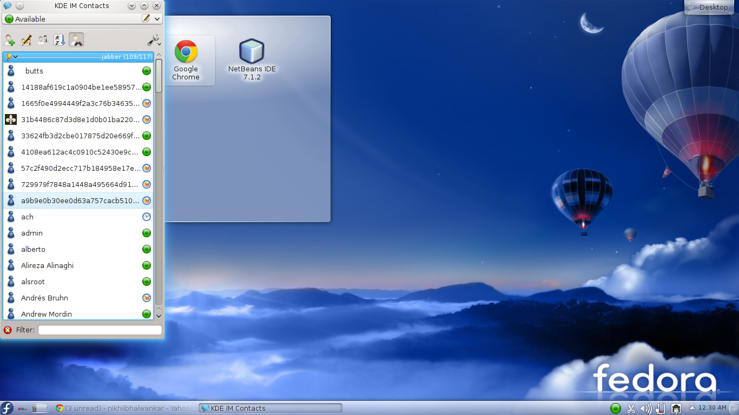Collapse the jabber account group

coord(16,57)
